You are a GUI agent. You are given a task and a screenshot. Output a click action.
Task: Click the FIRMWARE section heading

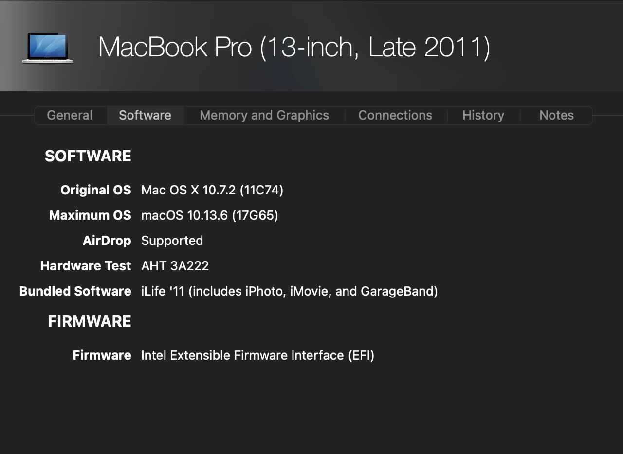tap(90, 321)
